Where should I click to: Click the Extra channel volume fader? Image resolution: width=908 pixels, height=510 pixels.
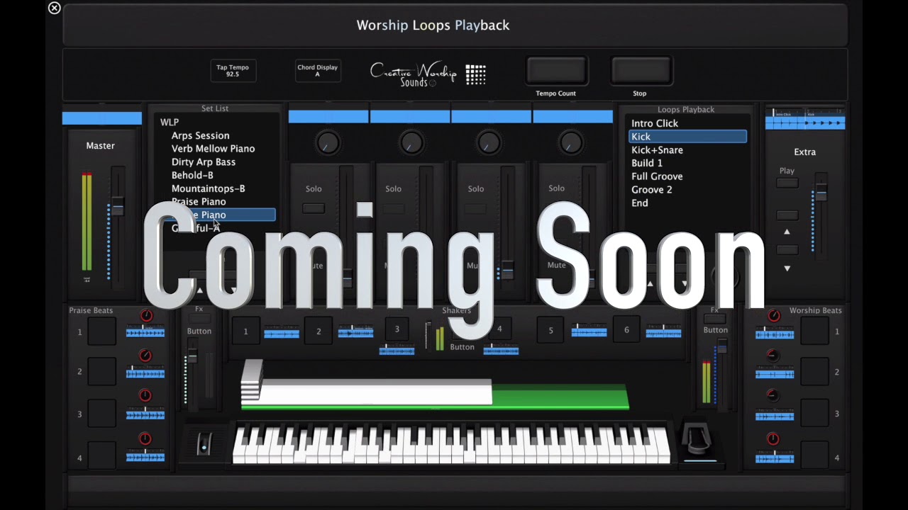click(x=821, y=193)
